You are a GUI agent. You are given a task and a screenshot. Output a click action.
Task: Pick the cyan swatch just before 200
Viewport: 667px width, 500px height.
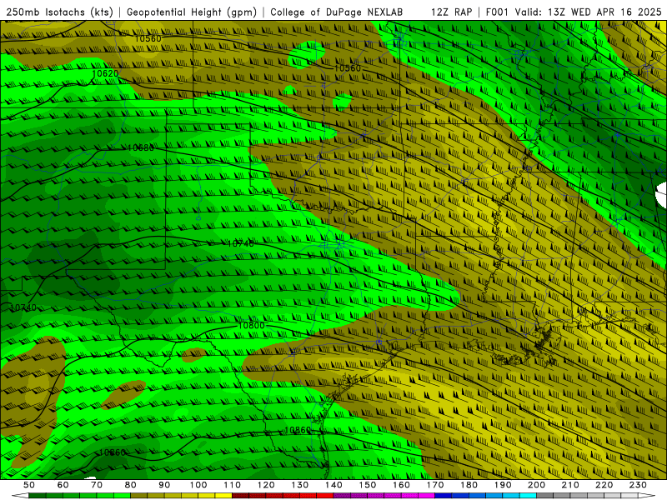point(528,496)
